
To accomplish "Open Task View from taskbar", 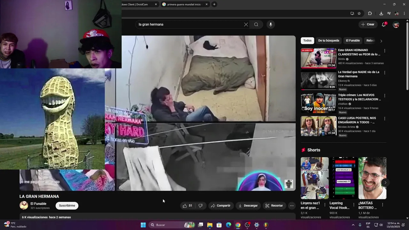I will (200, 225).
